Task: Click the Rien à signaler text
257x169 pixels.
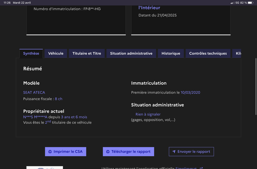Action: point(148,114)
